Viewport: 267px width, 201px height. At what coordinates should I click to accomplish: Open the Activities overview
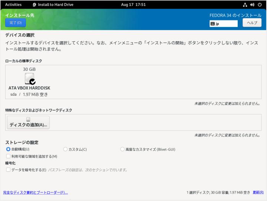tap(13, 4)
